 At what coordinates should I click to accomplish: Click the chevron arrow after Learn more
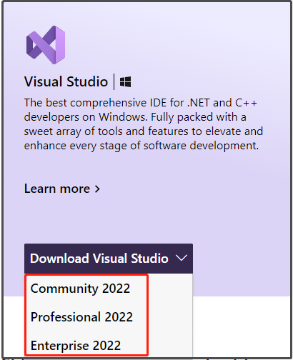97,189
